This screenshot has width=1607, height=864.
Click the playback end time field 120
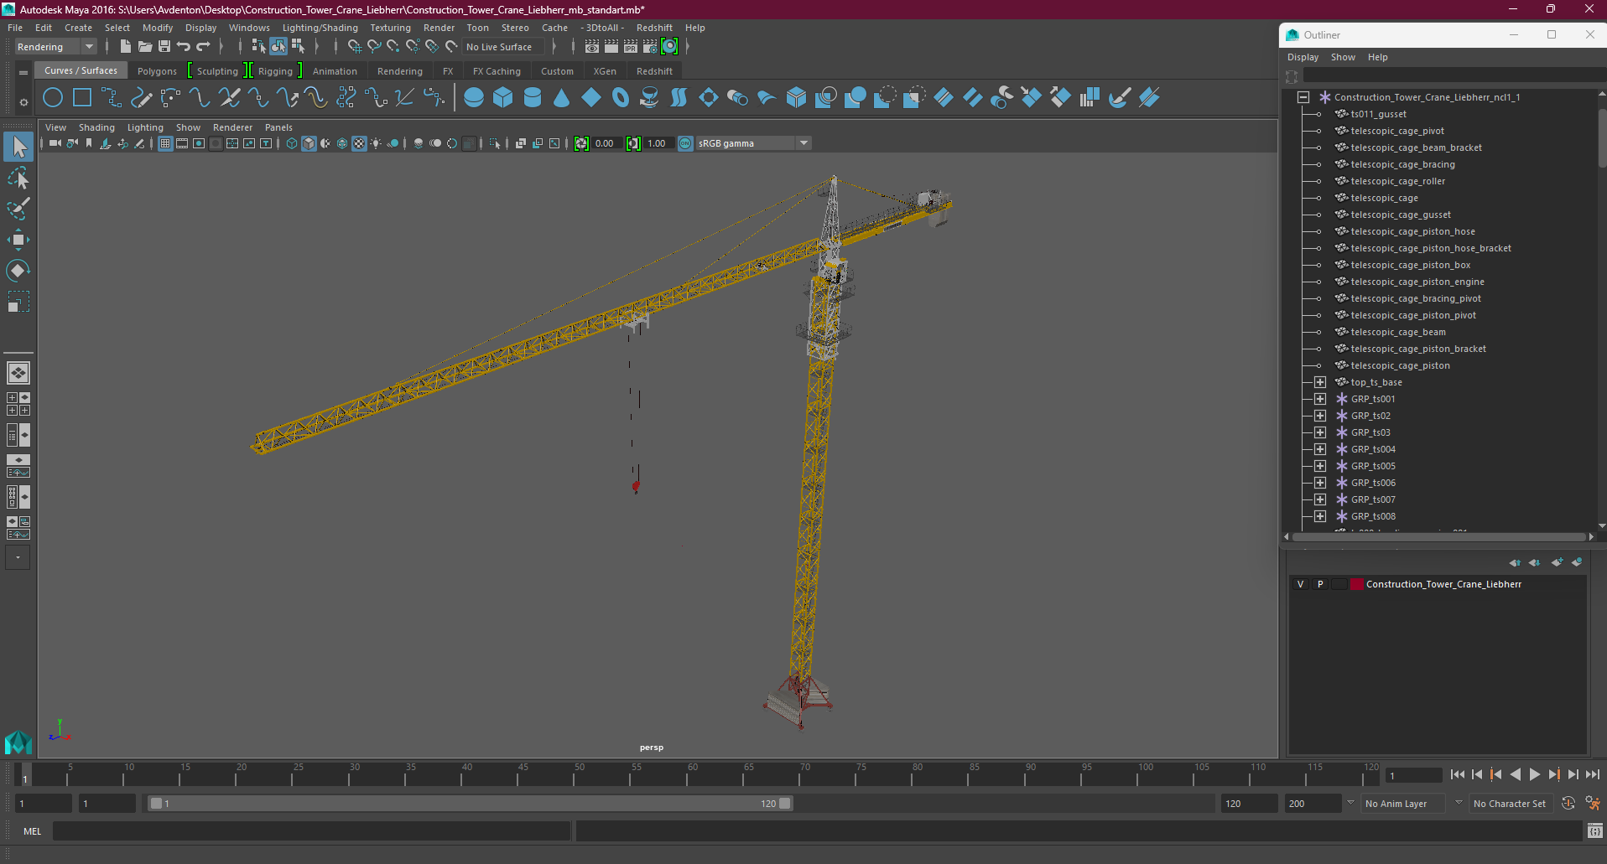[x=1249, y=803]
